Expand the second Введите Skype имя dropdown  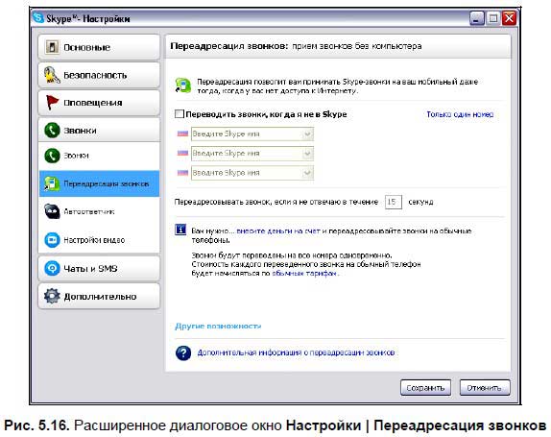307,154
